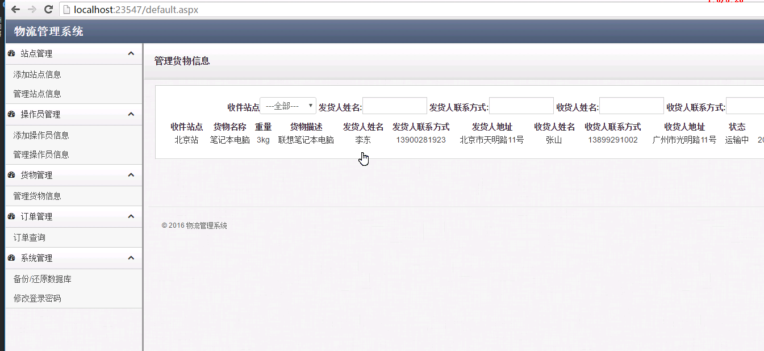This screenshot has height=351, width=764.
Task: Open 订单查询 page
Action: click(x=30, y=237)
